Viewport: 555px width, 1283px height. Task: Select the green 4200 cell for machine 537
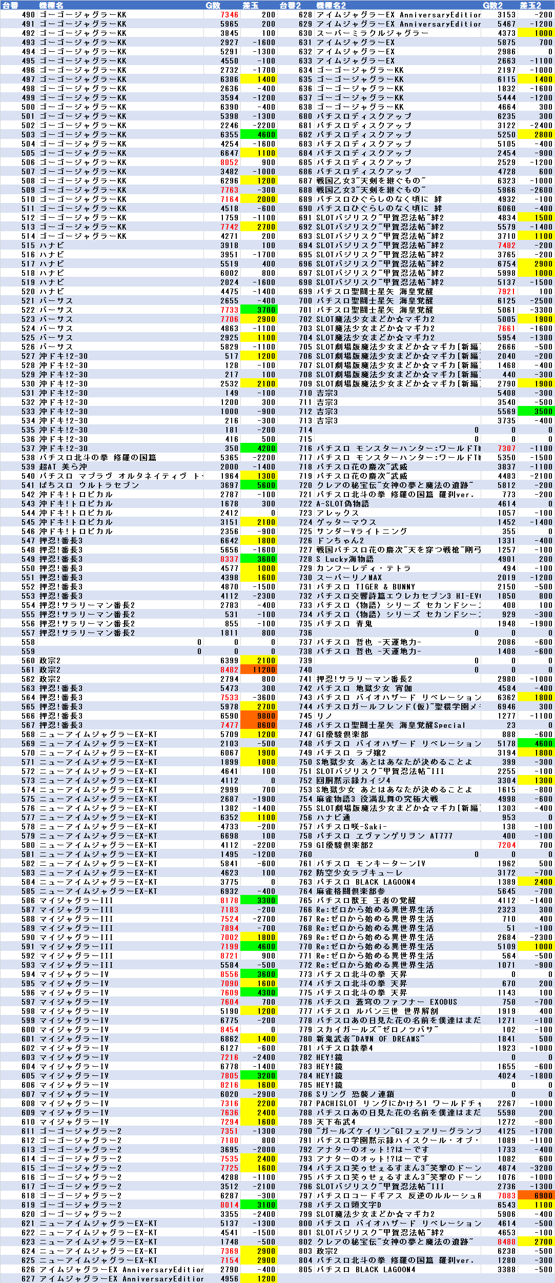[x=258, y=448]
